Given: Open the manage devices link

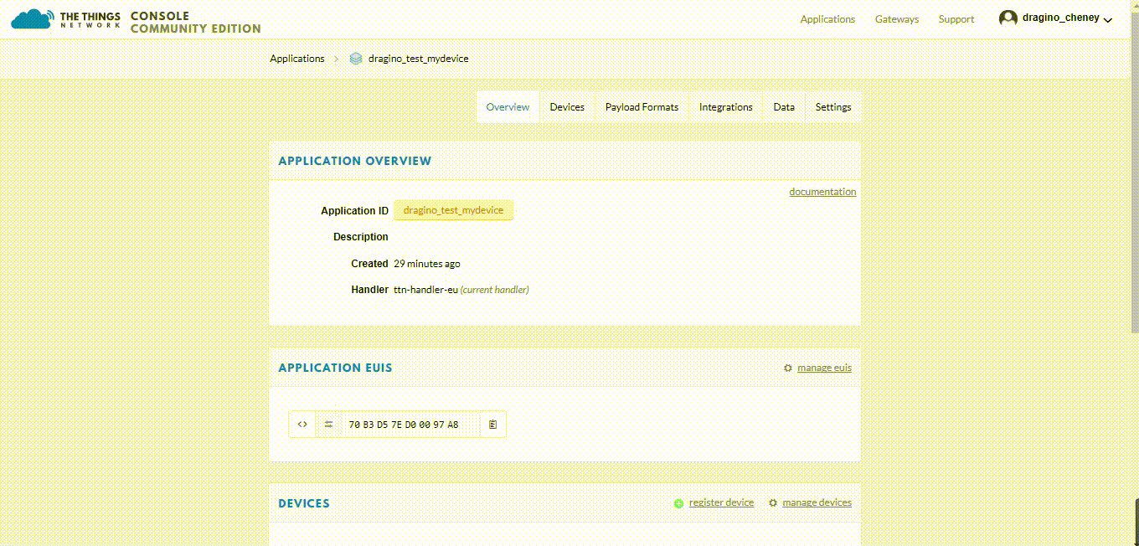Looking at the screenshot, I should 817,502.
